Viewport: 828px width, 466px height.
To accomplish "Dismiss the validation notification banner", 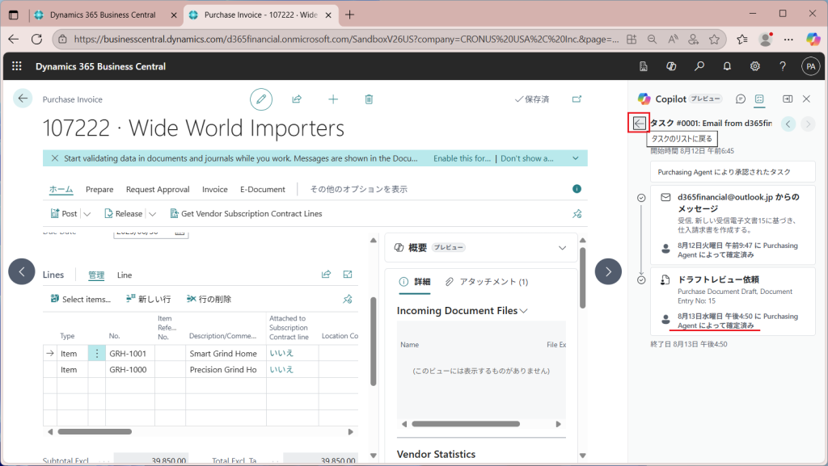I will 54,158.
